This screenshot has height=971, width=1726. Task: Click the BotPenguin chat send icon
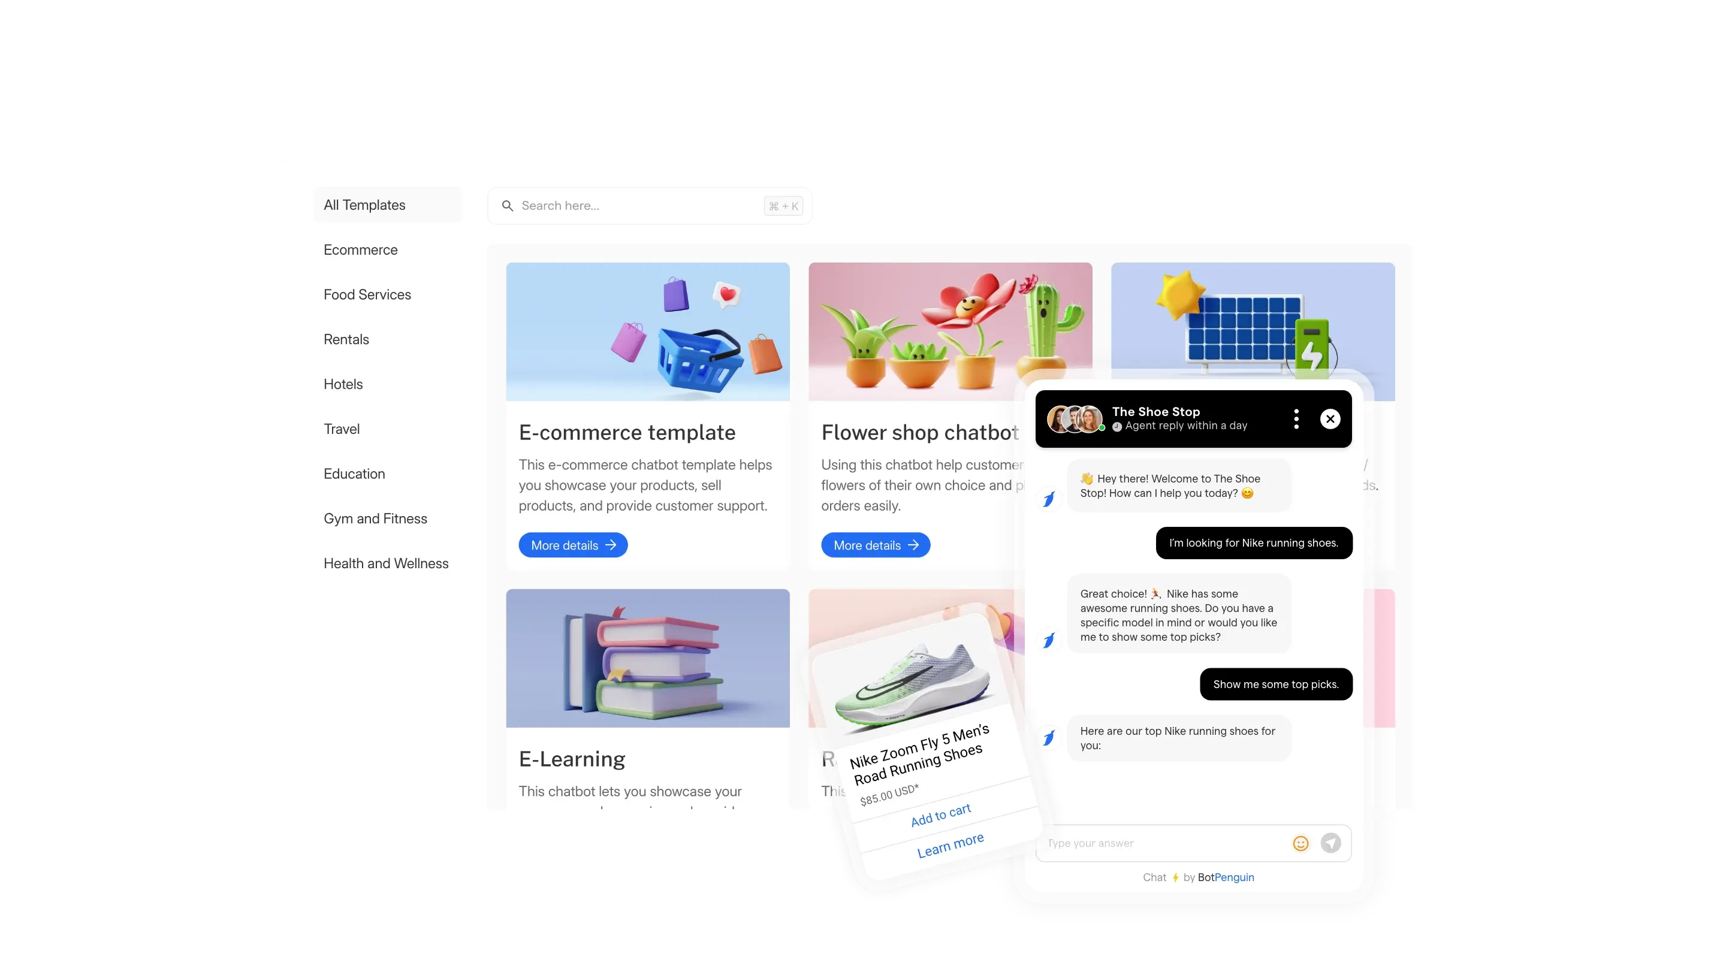[x=1331, y=843]
